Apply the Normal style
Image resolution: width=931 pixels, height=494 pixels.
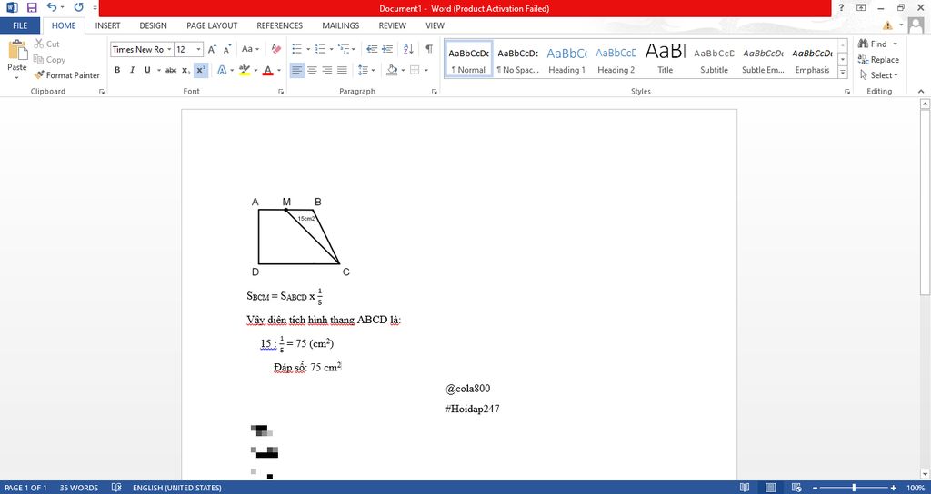pos(468,59)
